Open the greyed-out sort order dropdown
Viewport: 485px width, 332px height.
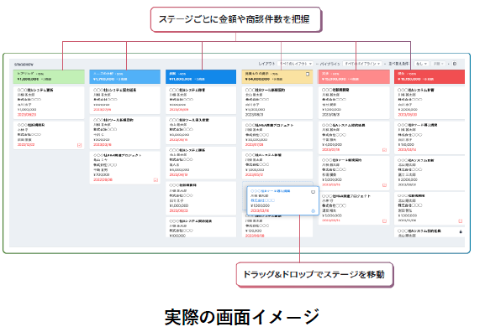(x=439, y=64)
